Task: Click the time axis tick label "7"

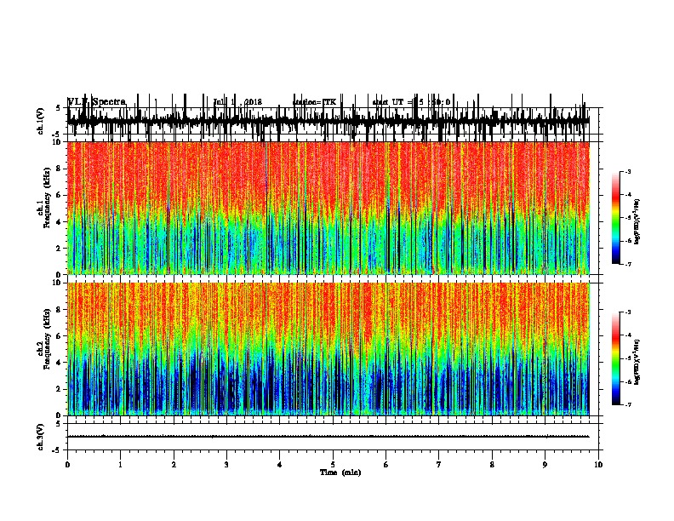Action: click(439, 465)
